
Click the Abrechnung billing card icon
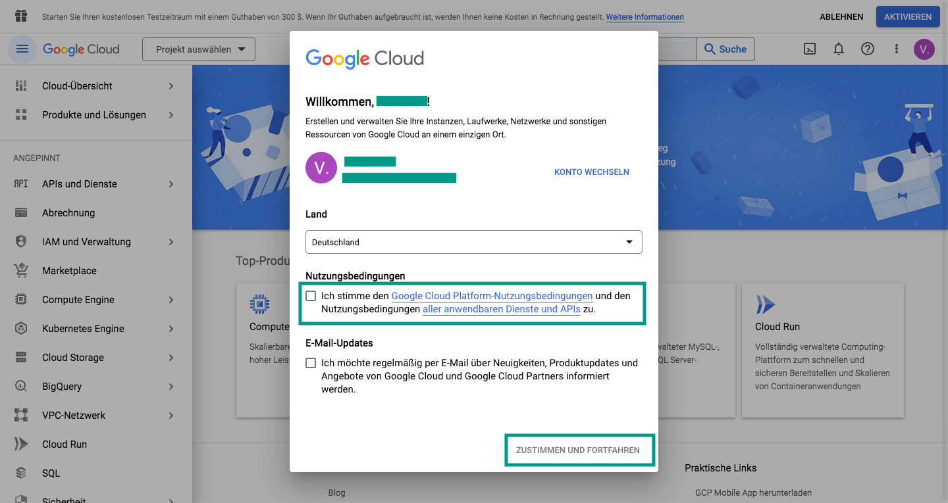click(x=21, y=213)
